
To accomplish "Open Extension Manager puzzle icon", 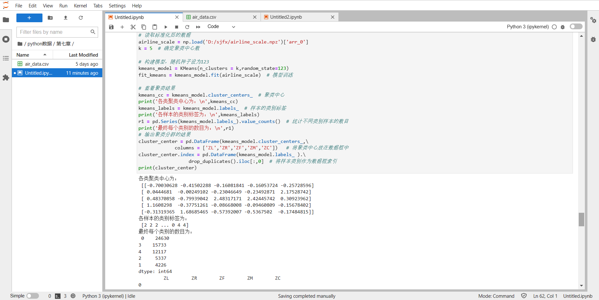I will coord(6,78).
